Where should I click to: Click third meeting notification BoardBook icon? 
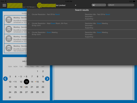click(9, 39)
